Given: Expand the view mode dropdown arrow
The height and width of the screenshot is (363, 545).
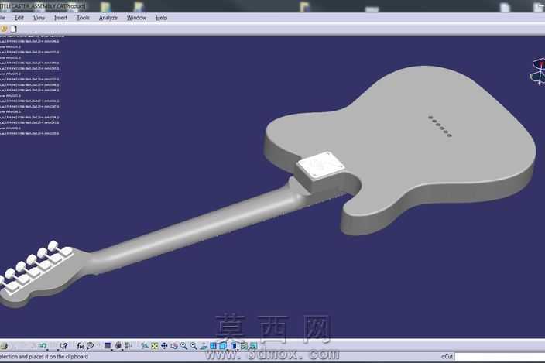Looking at the screenshot, I should point(238,350).
